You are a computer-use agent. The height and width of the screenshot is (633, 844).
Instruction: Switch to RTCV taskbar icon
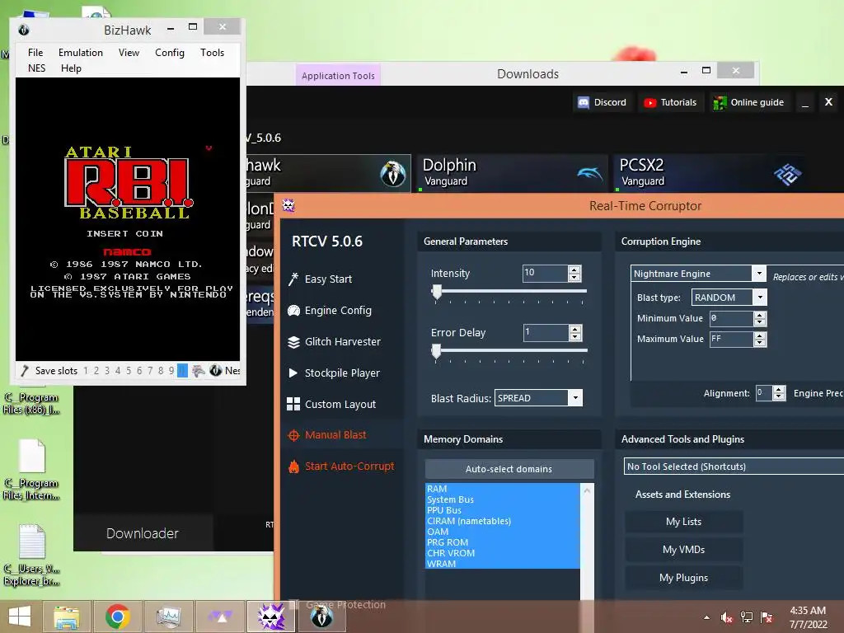[270, 617]
